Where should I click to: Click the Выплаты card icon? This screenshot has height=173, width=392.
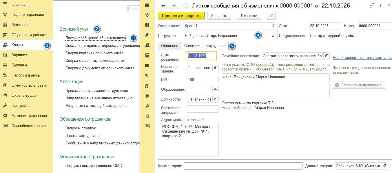tap(5, 65)
